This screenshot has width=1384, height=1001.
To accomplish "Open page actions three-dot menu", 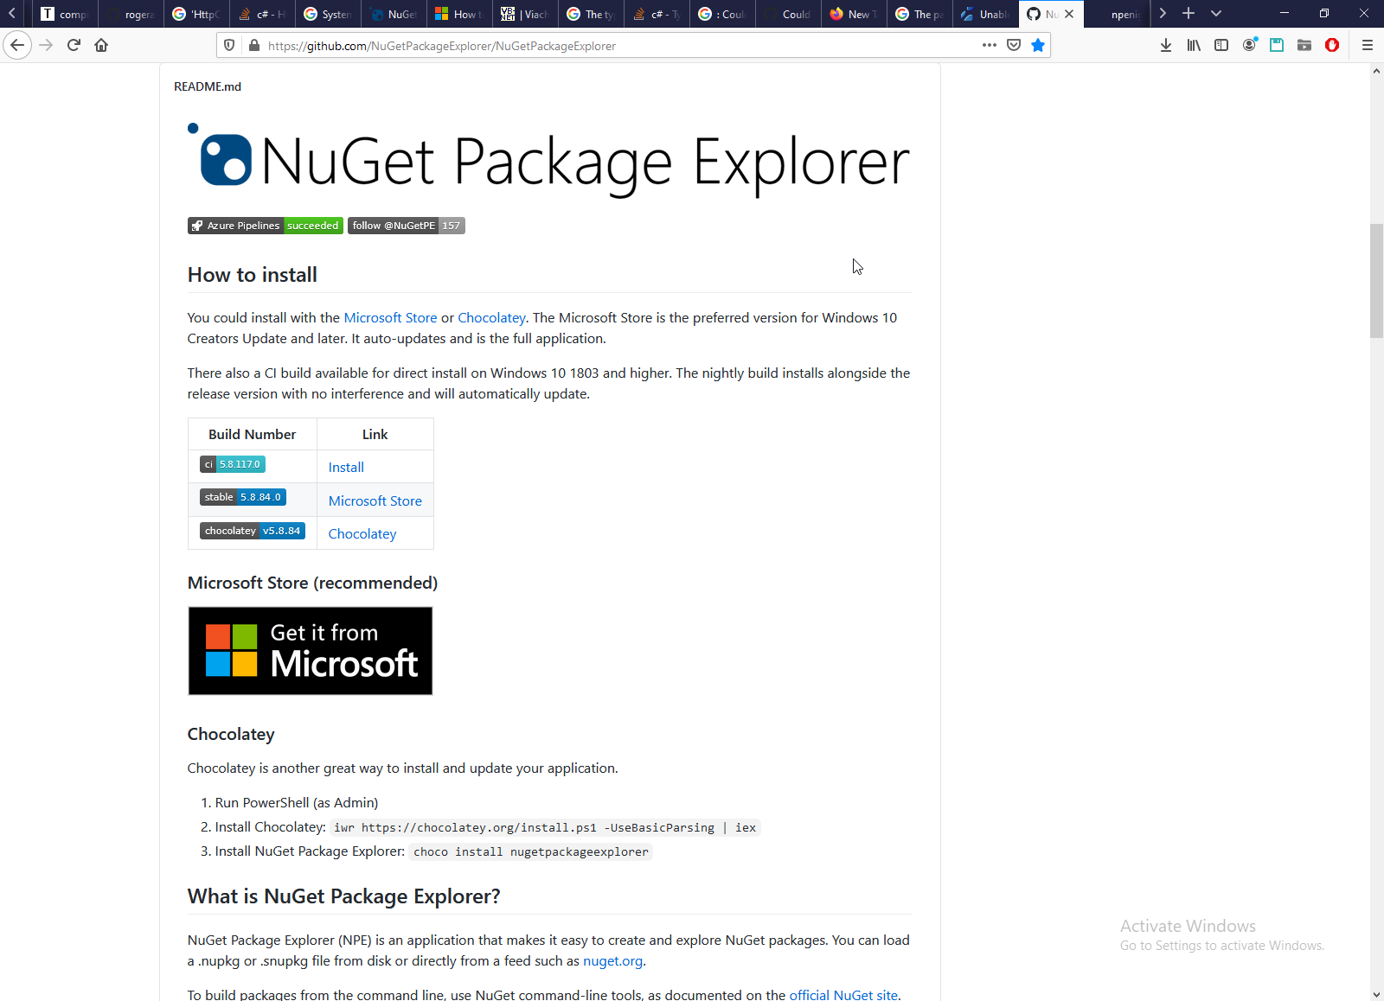I will pyautogui.click(x=990, y=45).
